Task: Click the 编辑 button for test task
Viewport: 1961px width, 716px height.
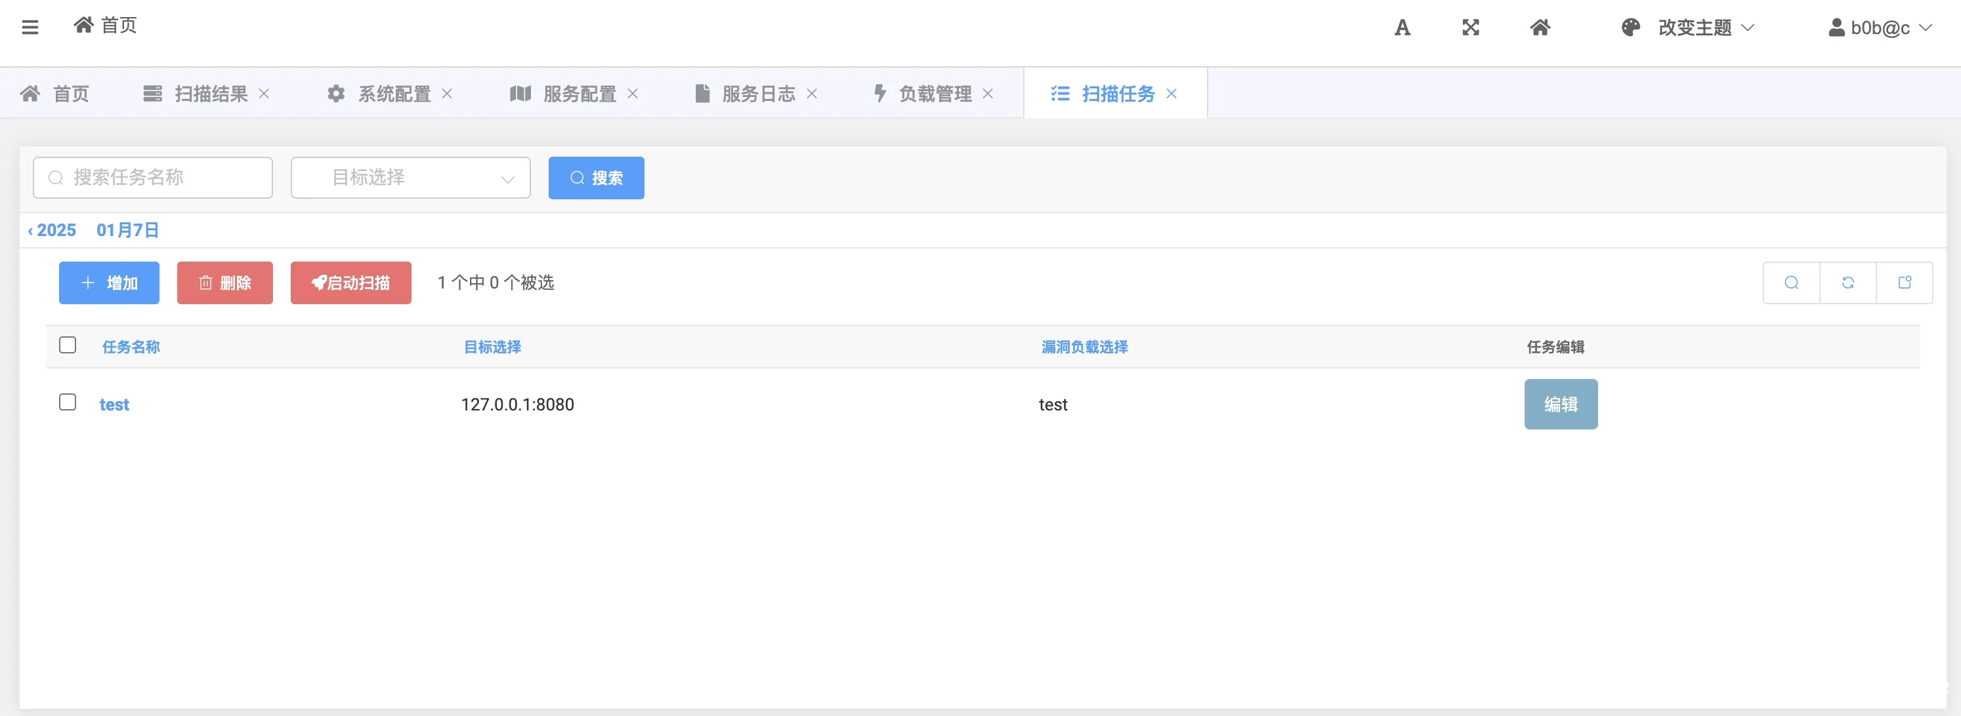Action: click(x=1561, y=404)
